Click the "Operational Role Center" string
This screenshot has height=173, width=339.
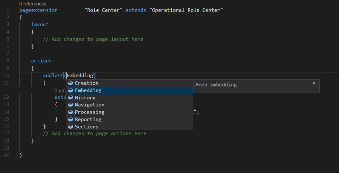pyautogui.click(x=186, y=10)
